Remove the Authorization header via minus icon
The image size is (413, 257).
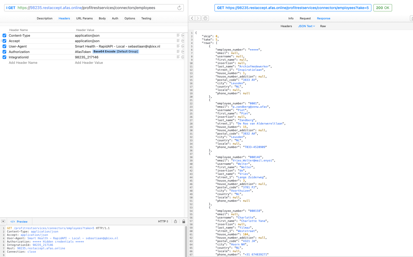[x=183, y=52]
